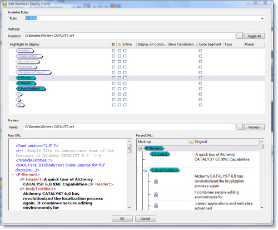Click text segment icon beside 'based applications and web sites'
This screenshot has width=278, height=230.
tap(156, 205)
